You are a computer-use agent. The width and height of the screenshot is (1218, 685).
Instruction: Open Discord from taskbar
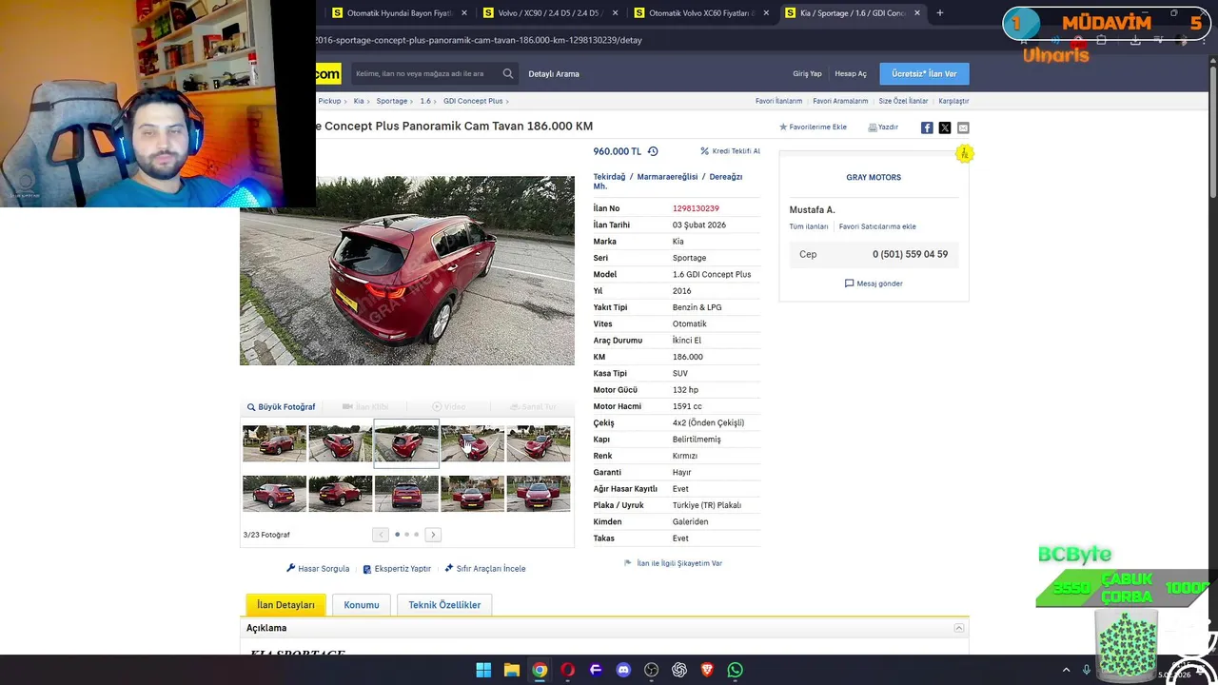point(623,670)
